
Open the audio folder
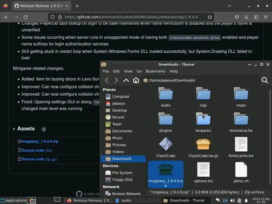coord(166,97)
